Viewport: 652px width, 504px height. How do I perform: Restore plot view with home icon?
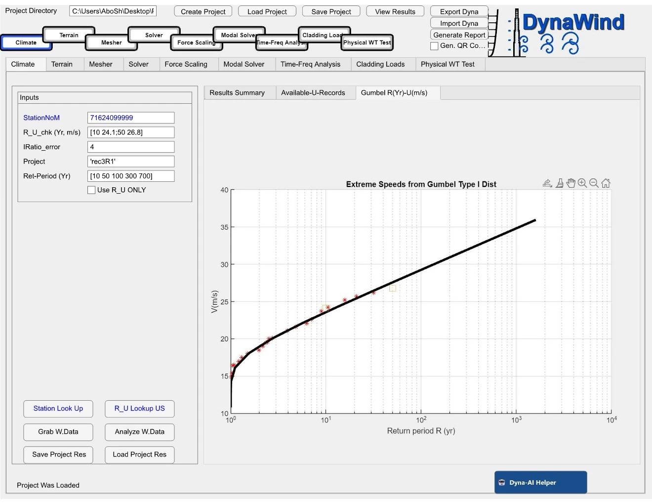606,183
